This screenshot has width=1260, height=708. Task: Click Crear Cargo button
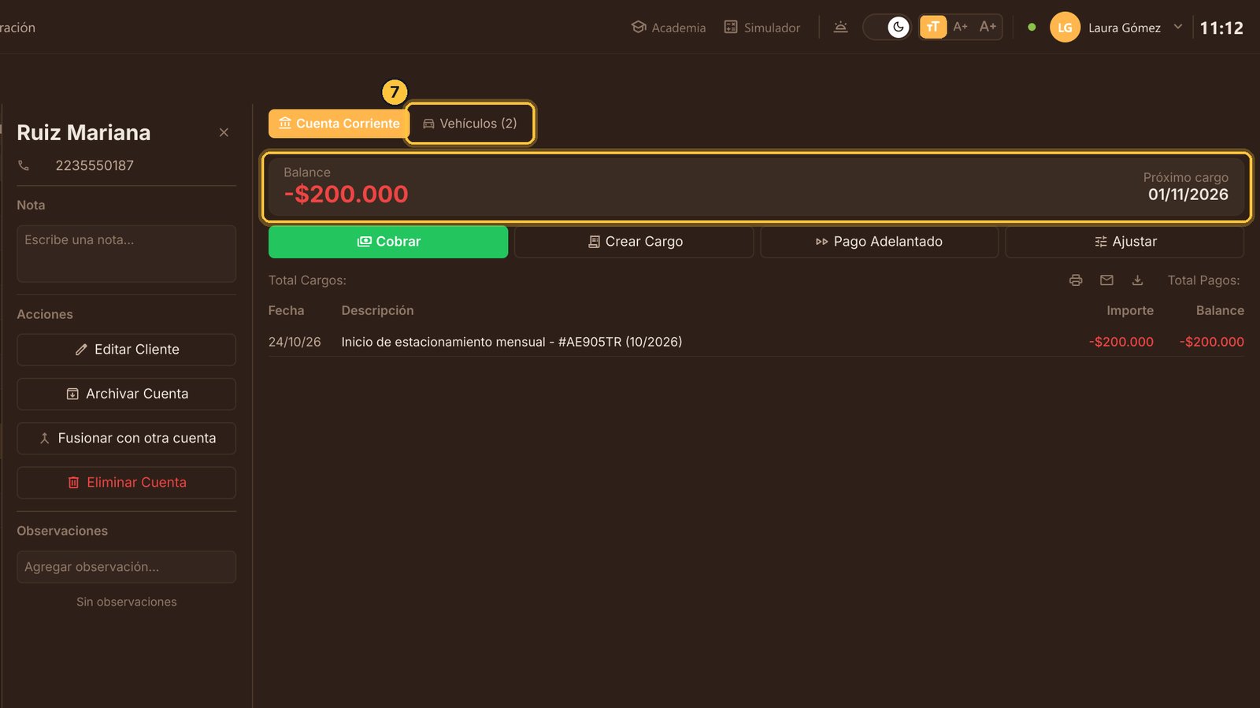click(634, 242)
